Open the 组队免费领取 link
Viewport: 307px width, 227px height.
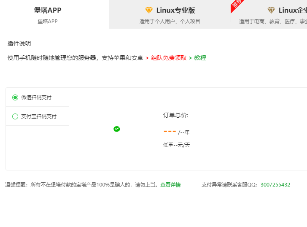click(169, 58)
